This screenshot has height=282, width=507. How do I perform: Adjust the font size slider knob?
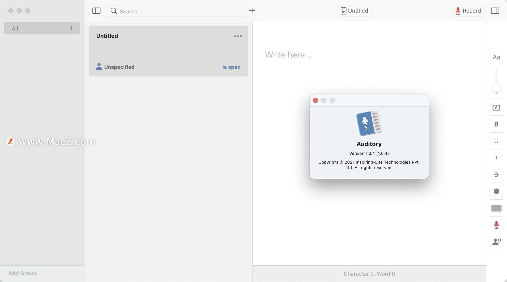click(x=496, y=88)
